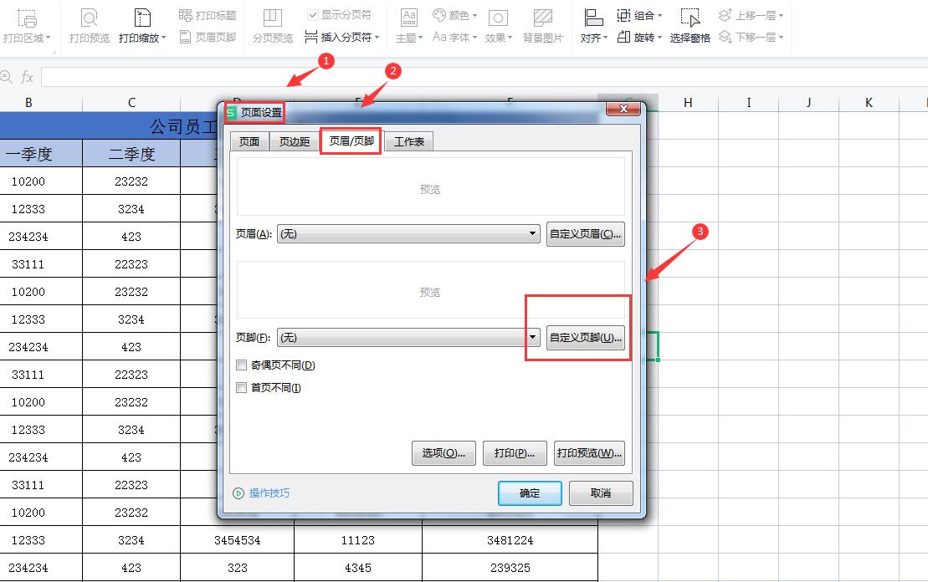Switch to the 工作表 tab
928x582 pixels.
tap(409, 142)
